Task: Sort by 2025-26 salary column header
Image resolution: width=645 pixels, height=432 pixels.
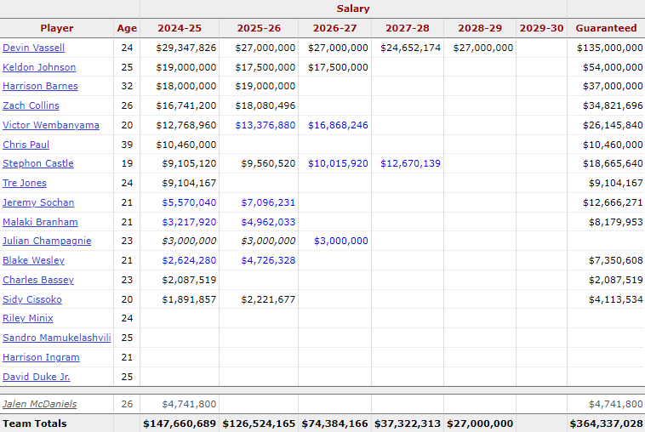Action: [x=259, y=28]
